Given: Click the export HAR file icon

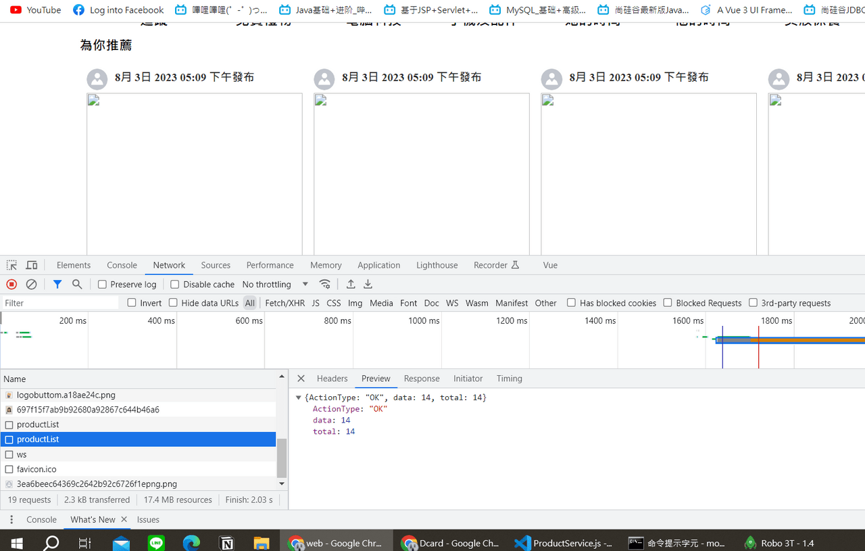Looking at the screenshot, I should coord(368,284).
